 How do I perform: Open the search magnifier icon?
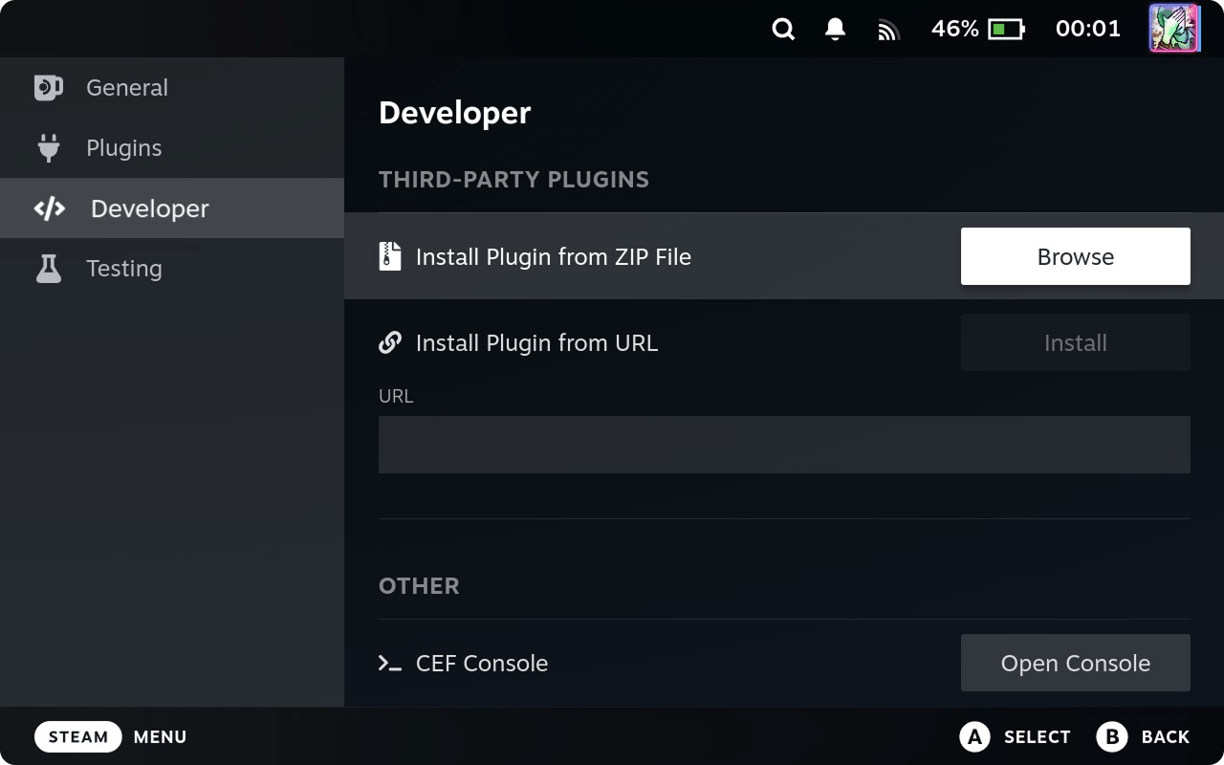tap(783, 30)
